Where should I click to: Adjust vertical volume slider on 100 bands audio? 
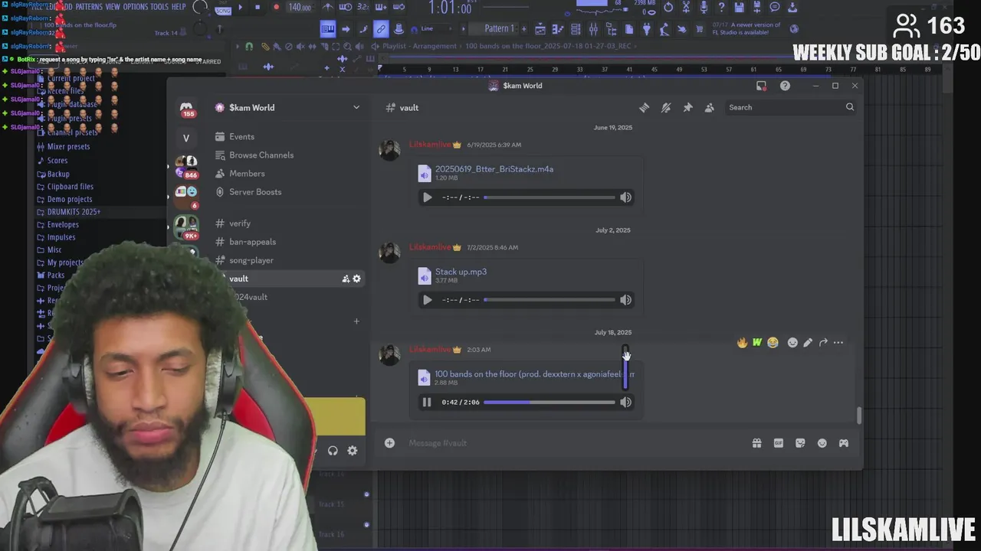click(x=625, y=369)
